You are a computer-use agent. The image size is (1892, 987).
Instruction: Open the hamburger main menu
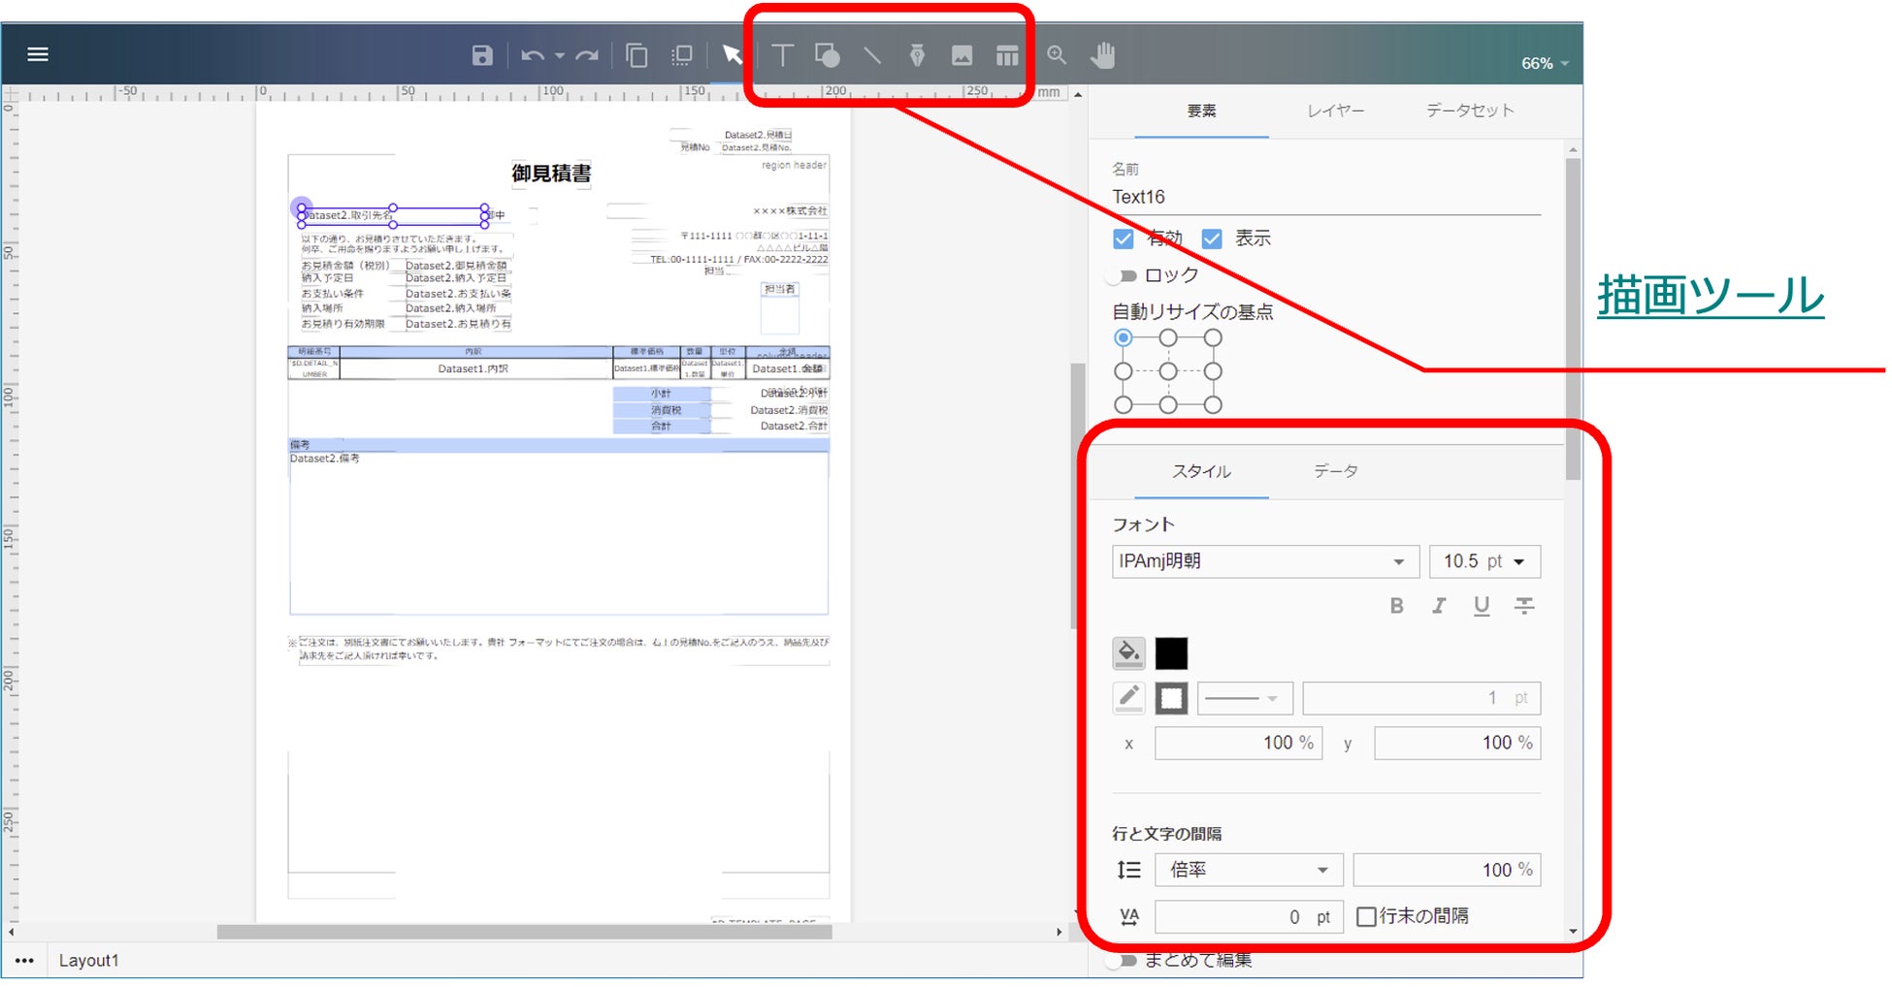[38, 54]
